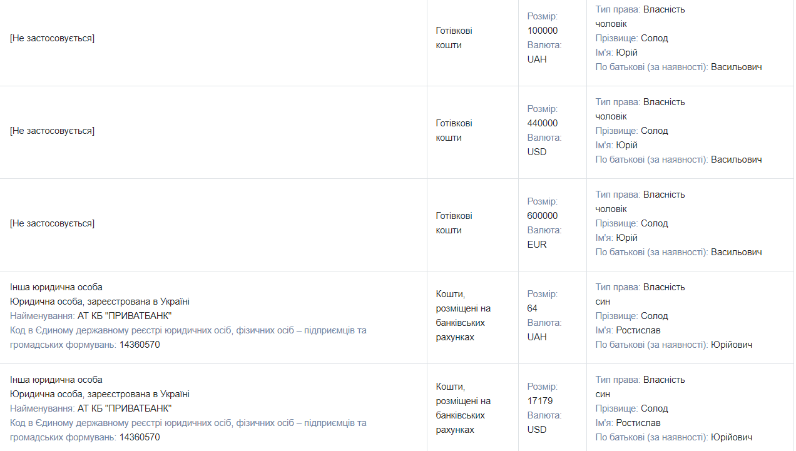Image resolution: width=796 pixels, height=451 pixels.
Task: Click the 17179 amount value
Action: click(x=539, y=401)
